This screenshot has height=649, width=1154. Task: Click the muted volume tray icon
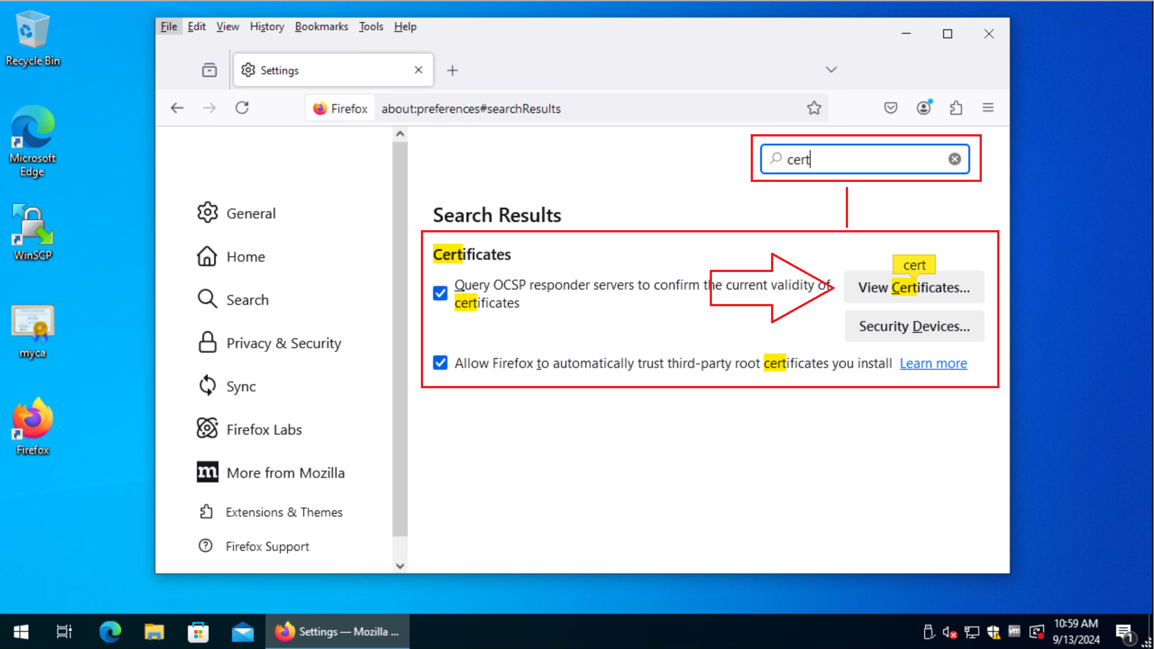pos(950,632)
